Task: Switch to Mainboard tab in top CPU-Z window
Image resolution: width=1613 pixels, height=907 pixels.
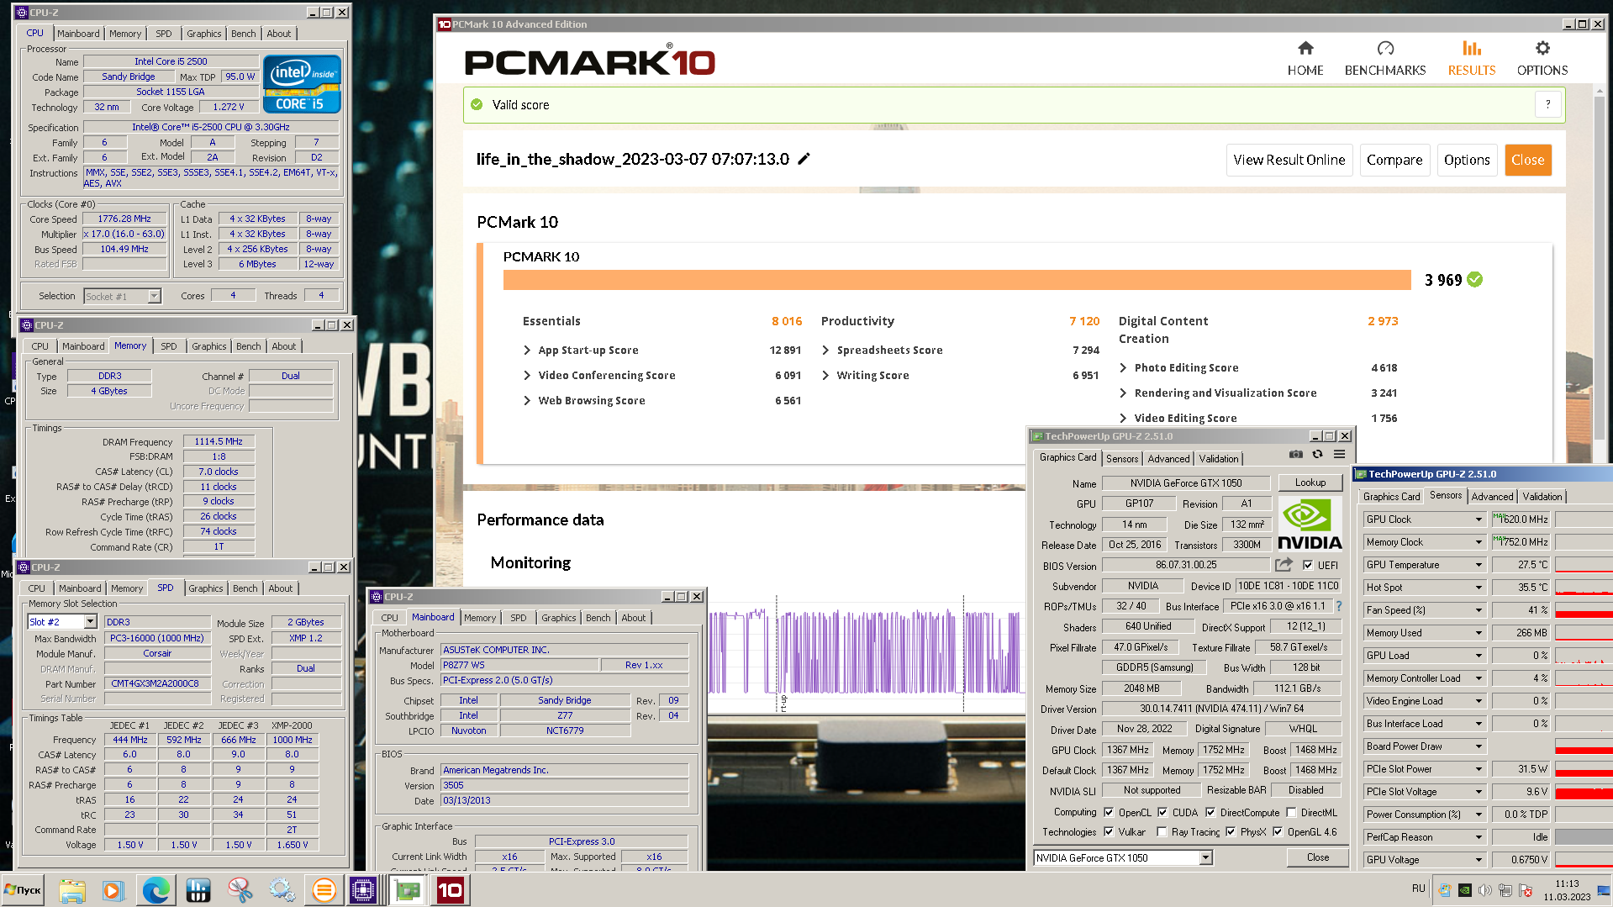Action: click(x=78, y=34)
